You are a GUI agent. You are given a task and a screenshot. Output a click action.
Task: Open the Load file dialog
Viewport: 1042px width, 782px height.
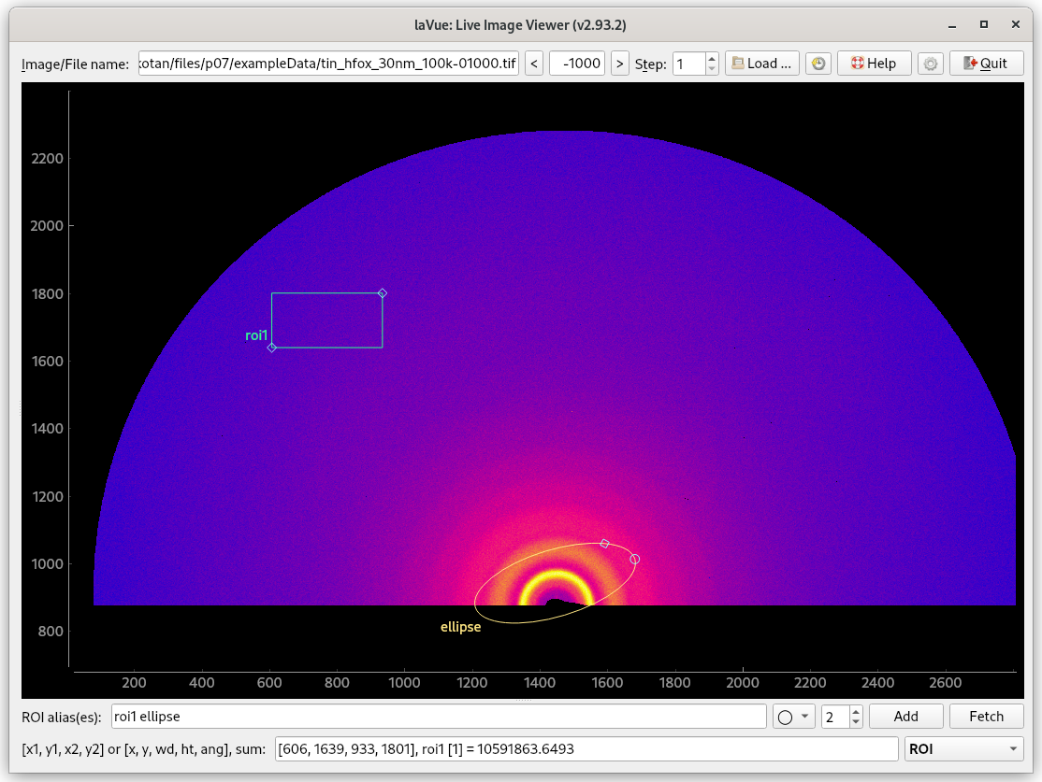coord(762,64)
